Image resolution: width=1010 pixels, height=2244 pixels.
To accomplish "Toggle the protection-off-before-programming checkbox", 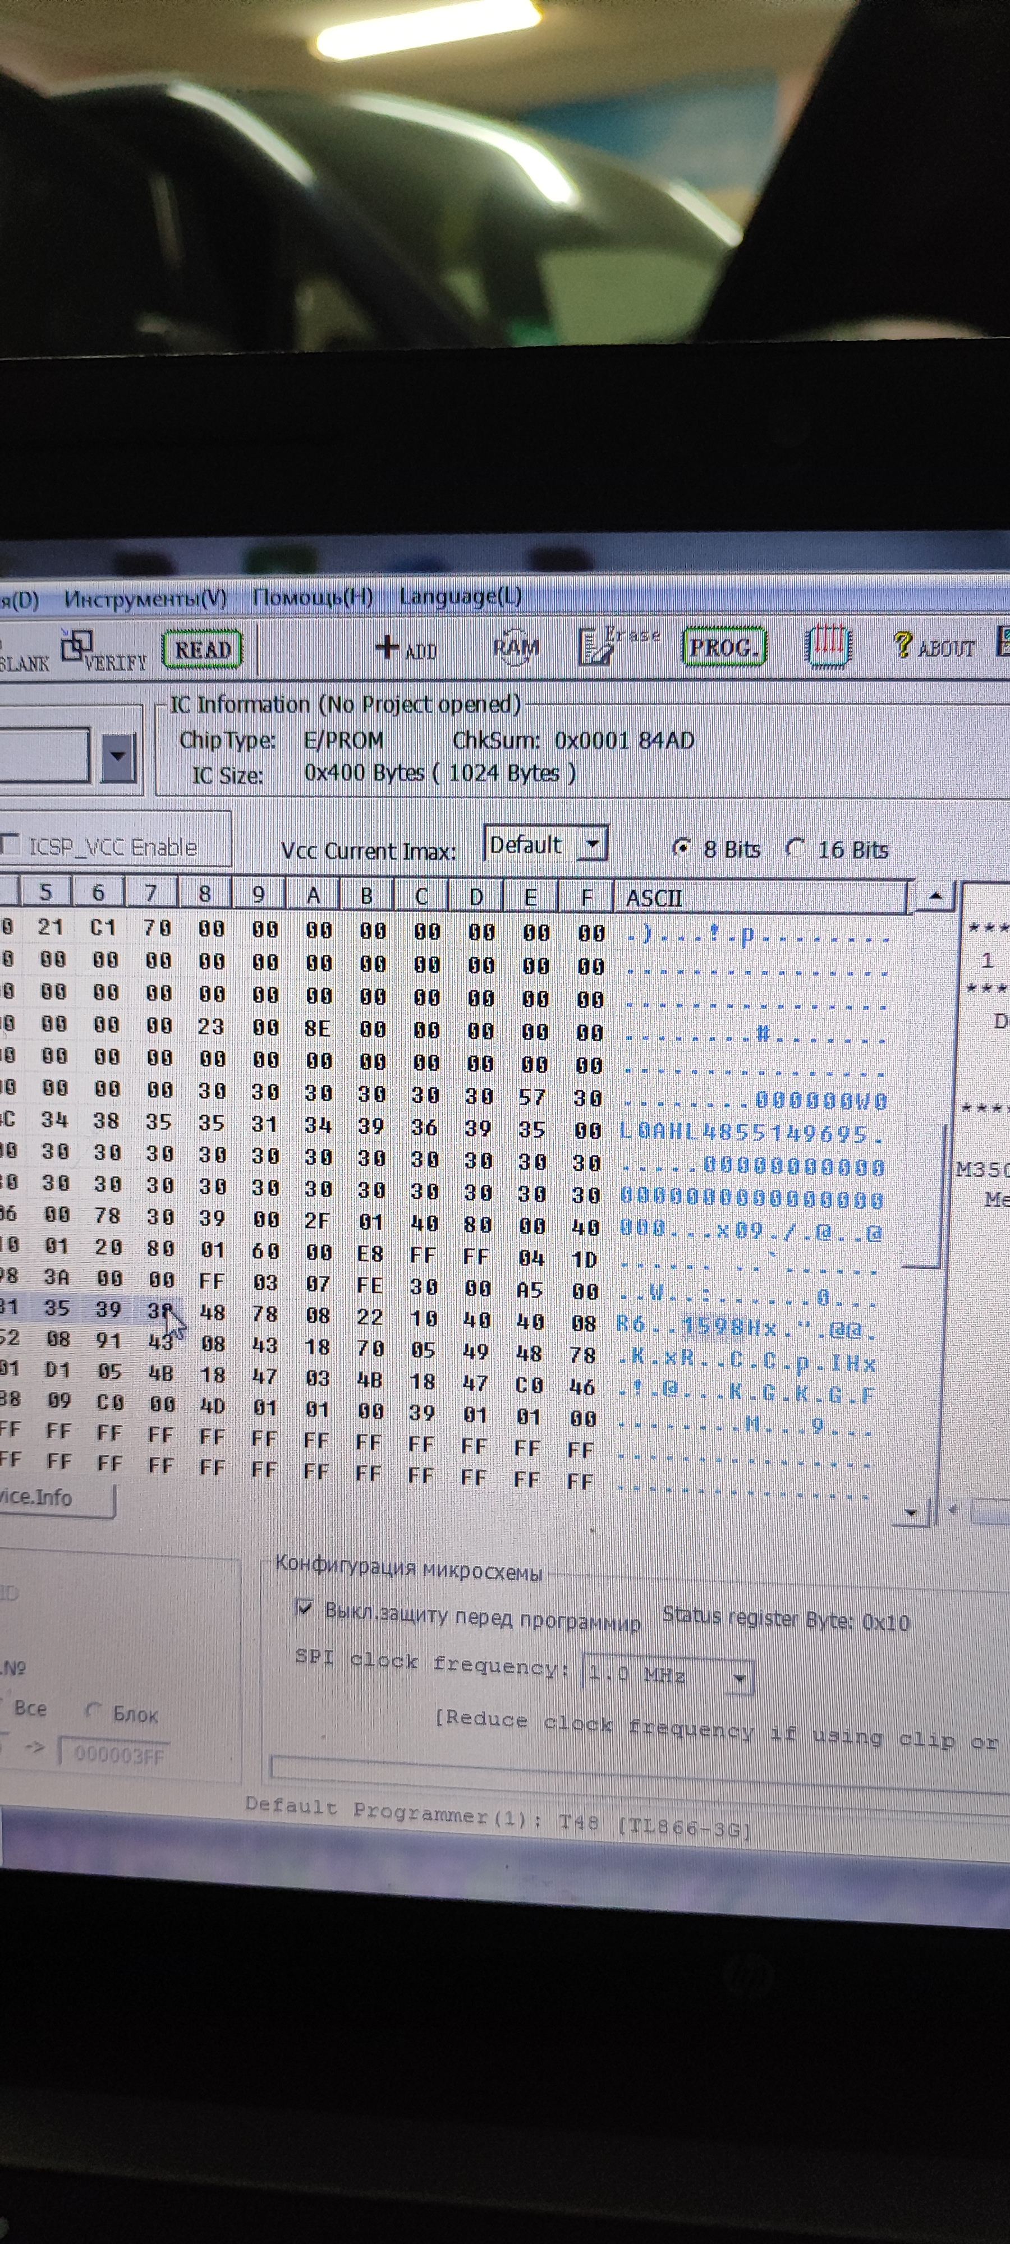I will (303, 1607).
